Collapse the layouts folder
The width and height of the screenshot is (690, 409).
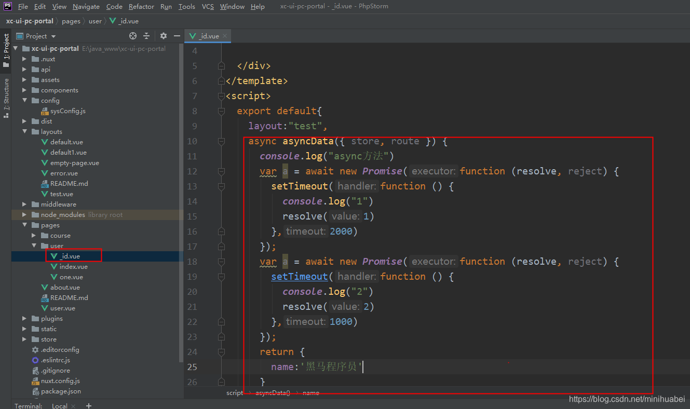click(24, 131)
